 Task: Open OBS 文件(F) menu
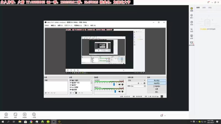tap(47, 25)
